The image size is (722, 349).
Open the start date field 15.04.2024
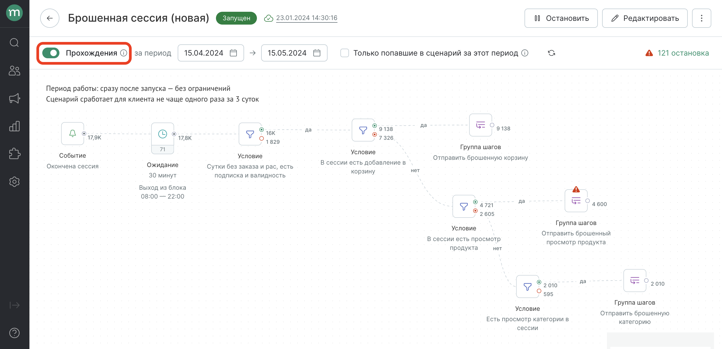click(x=211, y=53)
